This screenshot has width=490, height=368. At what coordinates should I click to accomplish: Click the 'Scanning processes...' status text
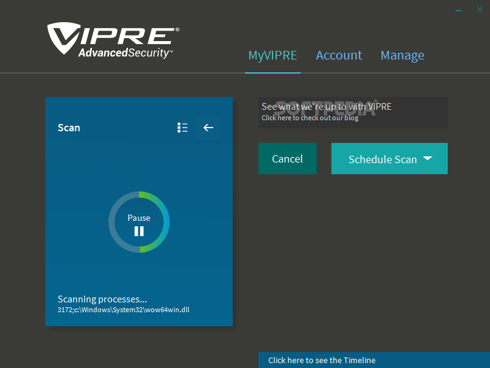[x=102, y=299]
